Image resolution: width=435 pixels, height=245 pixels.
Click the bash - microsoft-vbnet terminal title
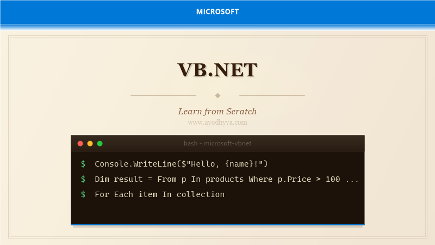(217, 143)
